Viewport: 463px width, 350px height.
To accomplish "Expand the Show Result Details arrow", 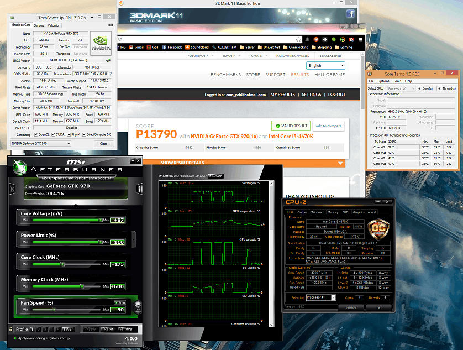I will (340, 163).
